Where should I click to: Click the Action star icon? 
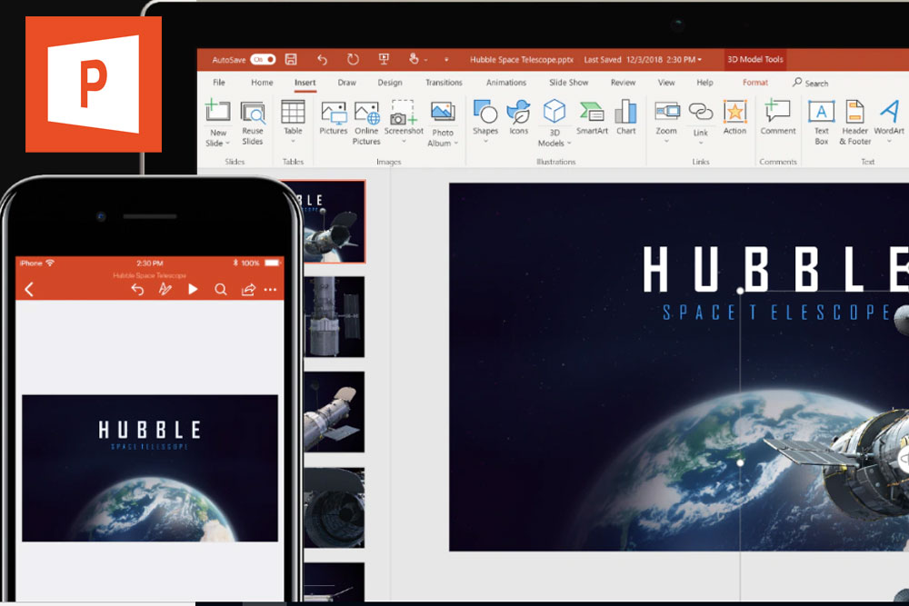coord(734,111)
